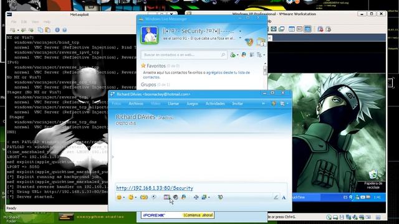Open the display name dropdown in Messenger
Viewport: 399px width, 224px height.
240,32
